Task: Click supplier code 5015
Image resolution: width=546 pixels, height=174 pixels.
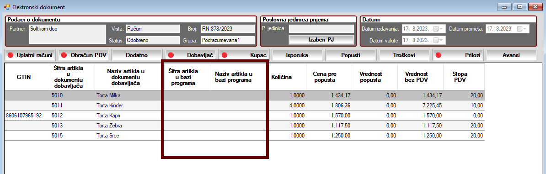Action: [x=57, y=136]
